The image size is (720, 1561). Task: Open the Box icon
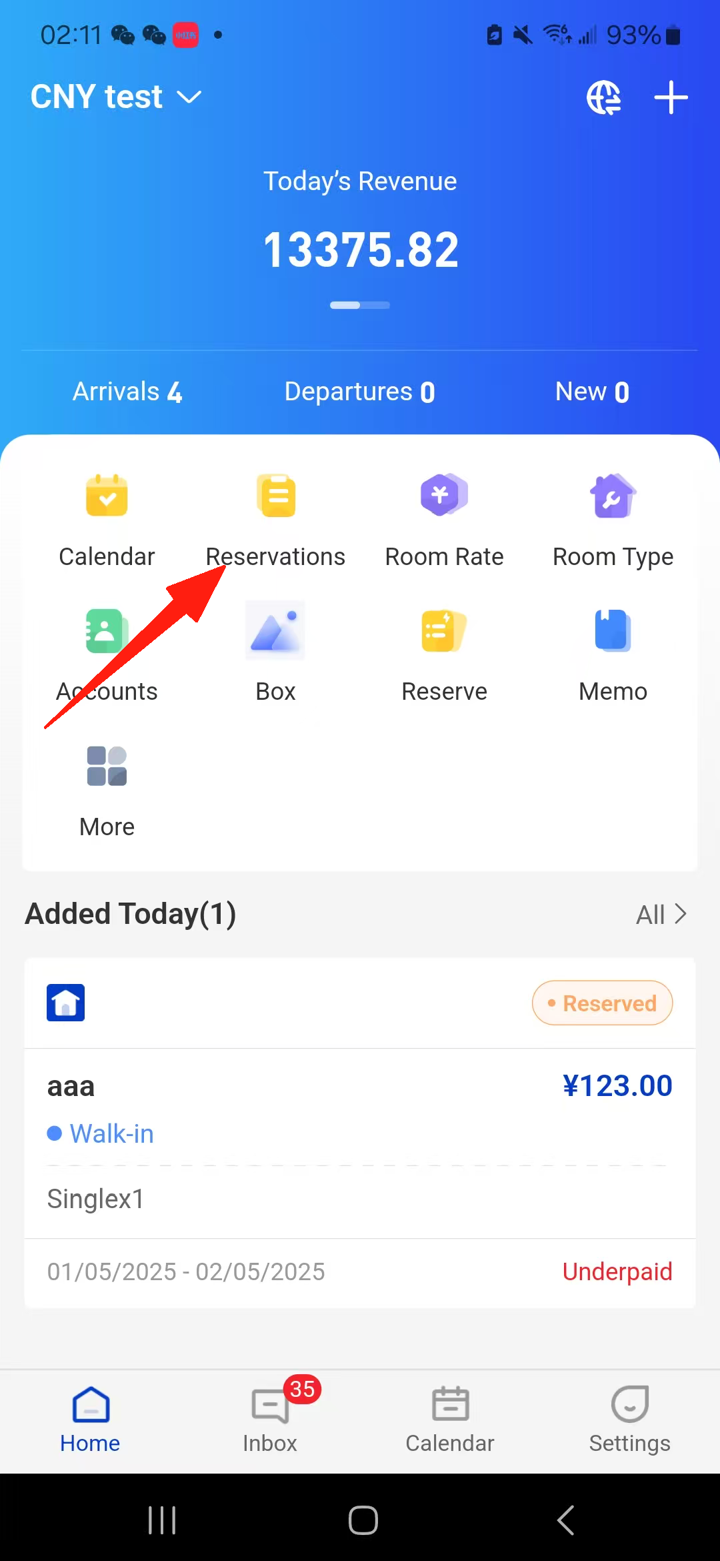275,632
